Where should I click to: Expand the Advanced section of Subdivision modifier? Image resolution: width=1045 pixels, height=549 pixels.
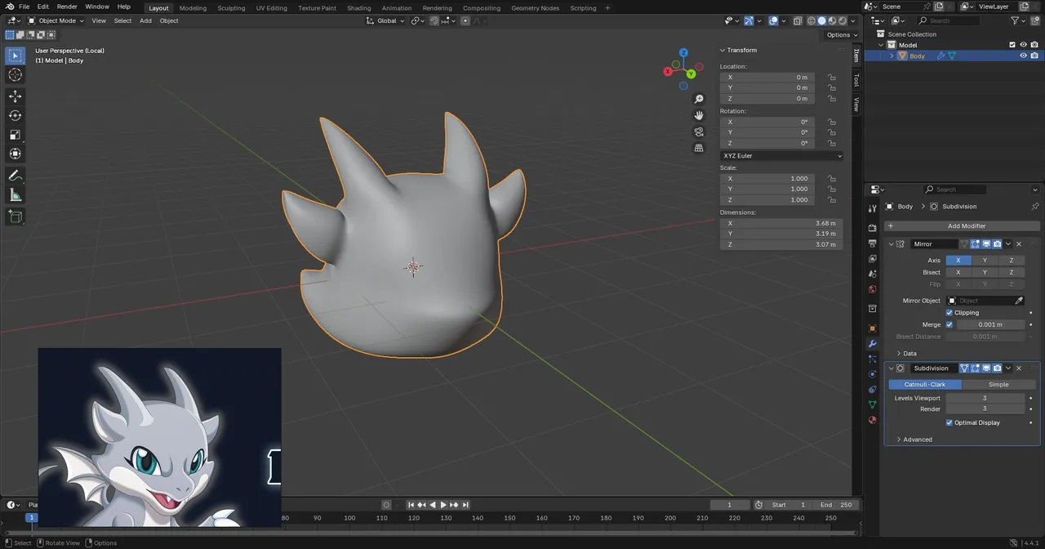[899, 440]
